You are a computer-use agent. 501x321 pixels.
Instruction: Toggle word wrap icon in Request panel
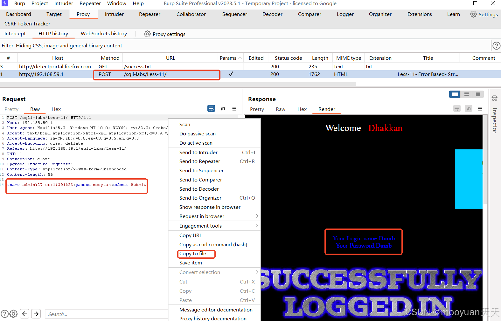[211, 109]
